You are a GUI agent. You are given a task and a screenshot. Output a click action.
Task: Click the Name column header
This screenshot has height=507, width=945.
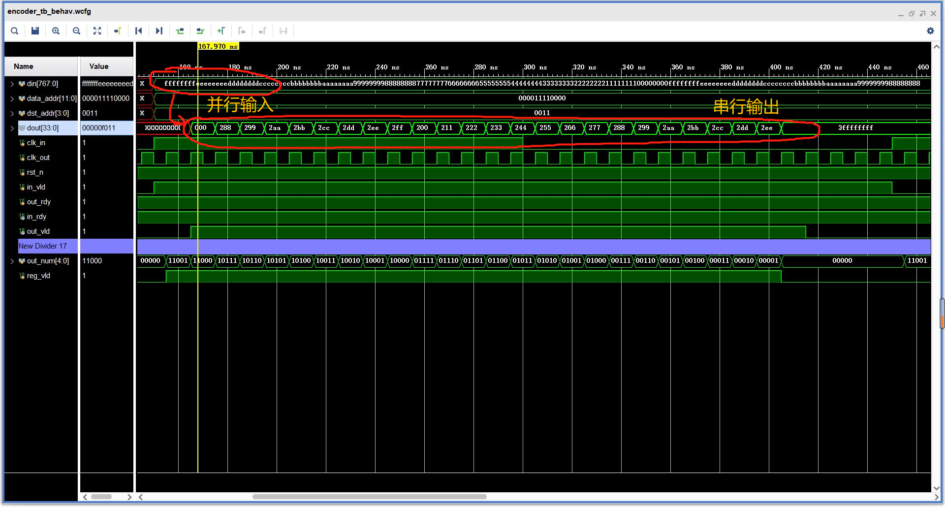[x=41, y=66]
